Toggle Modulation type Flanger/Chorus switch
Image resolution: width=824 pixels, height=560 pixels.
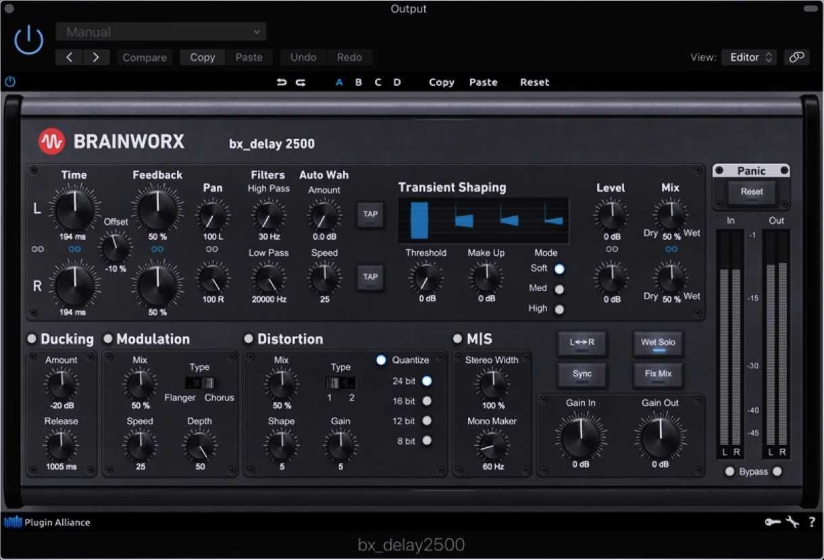point(200,383)
